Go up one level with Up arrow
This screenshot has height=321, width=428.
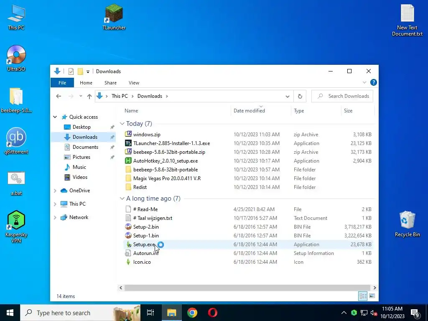89,96
